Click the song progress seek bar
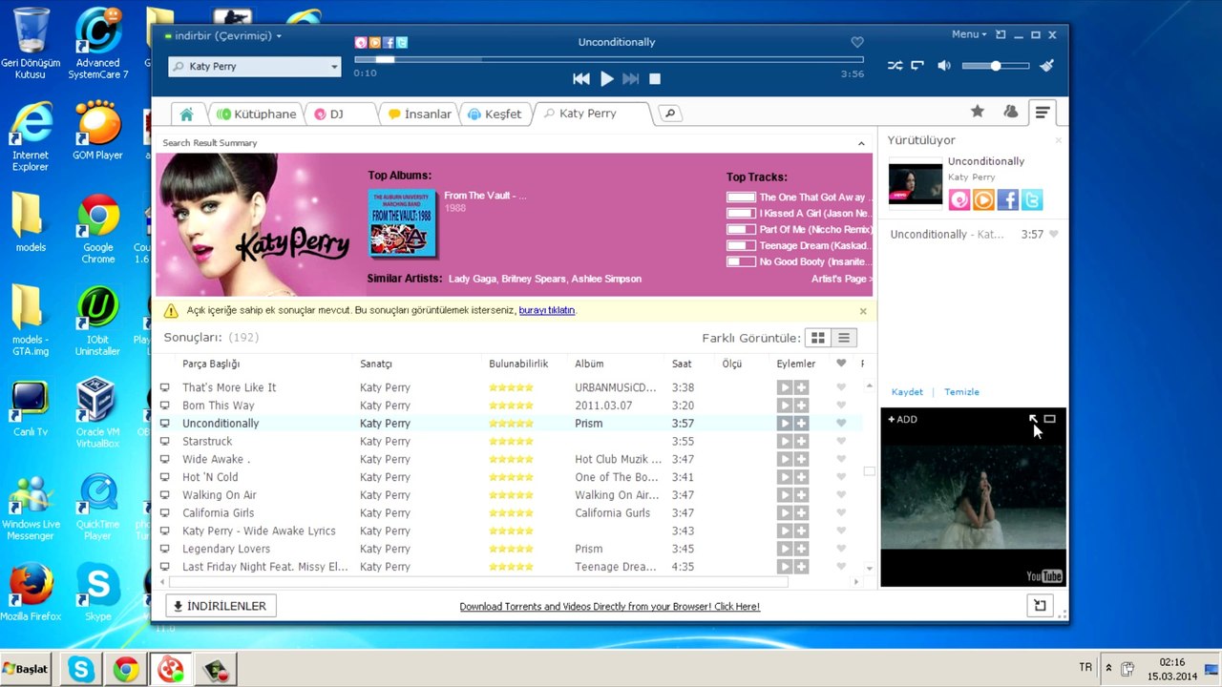Viewport: 1222px width, 687px height. point(607,59)
